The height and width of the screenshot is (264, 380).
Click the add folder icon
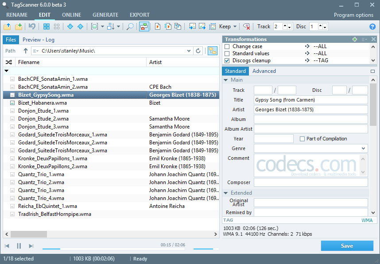pos(19,26)
